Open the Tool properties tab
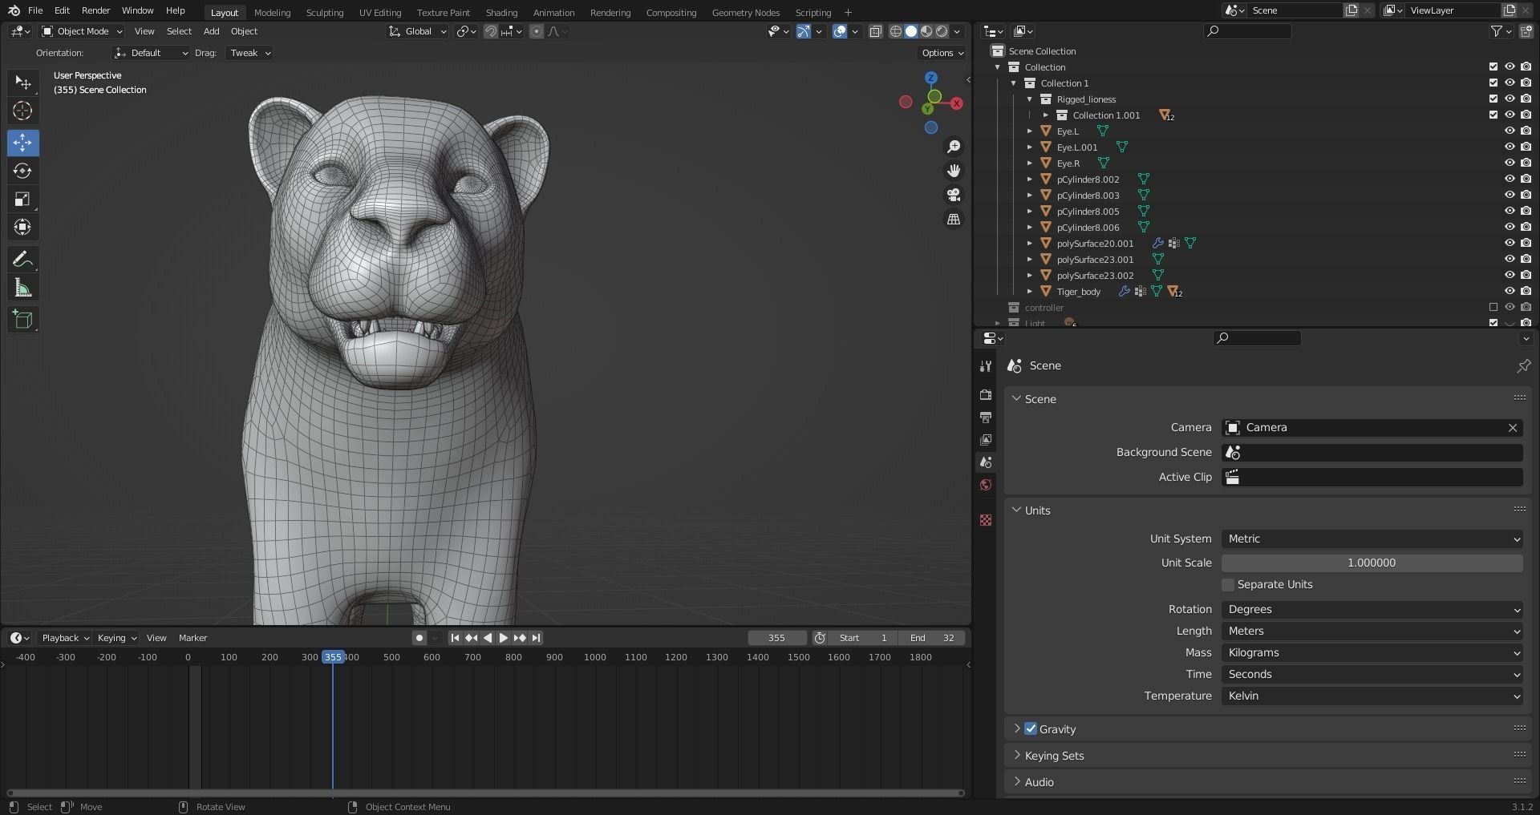Screen dimensions: 1540x815 [x=986, y=366]
